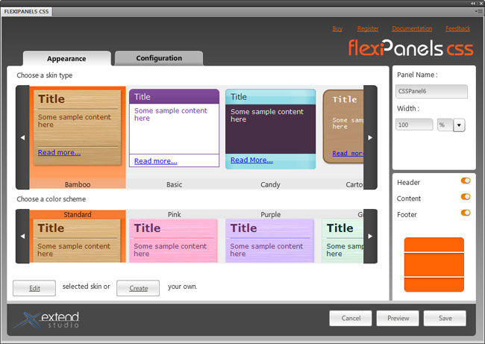Image resolution: width=485 pixels, height=344 pixels.
Task: Click left arrow of color scheme carousel
Action: pos(22,236)
